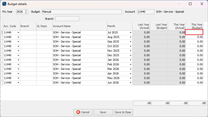Click Account Name cell in Feb 2026 row
Viewport: 208px width, 117px height.
click(80, 65)
